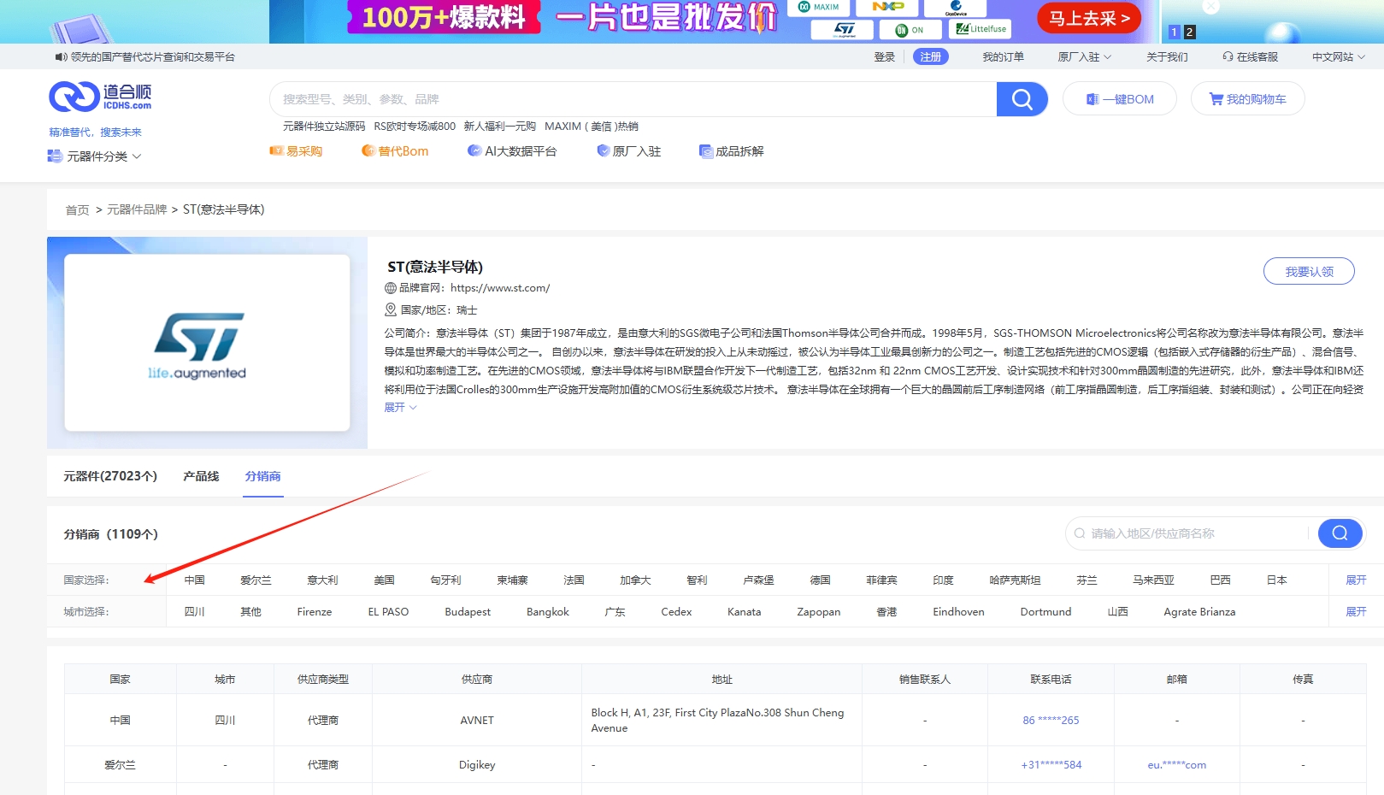Filter by city Bangkok
This screenshot has height=795, width=1384.
tap(548, 611)
